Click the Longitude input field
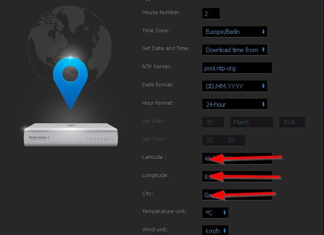 point(237,176)
